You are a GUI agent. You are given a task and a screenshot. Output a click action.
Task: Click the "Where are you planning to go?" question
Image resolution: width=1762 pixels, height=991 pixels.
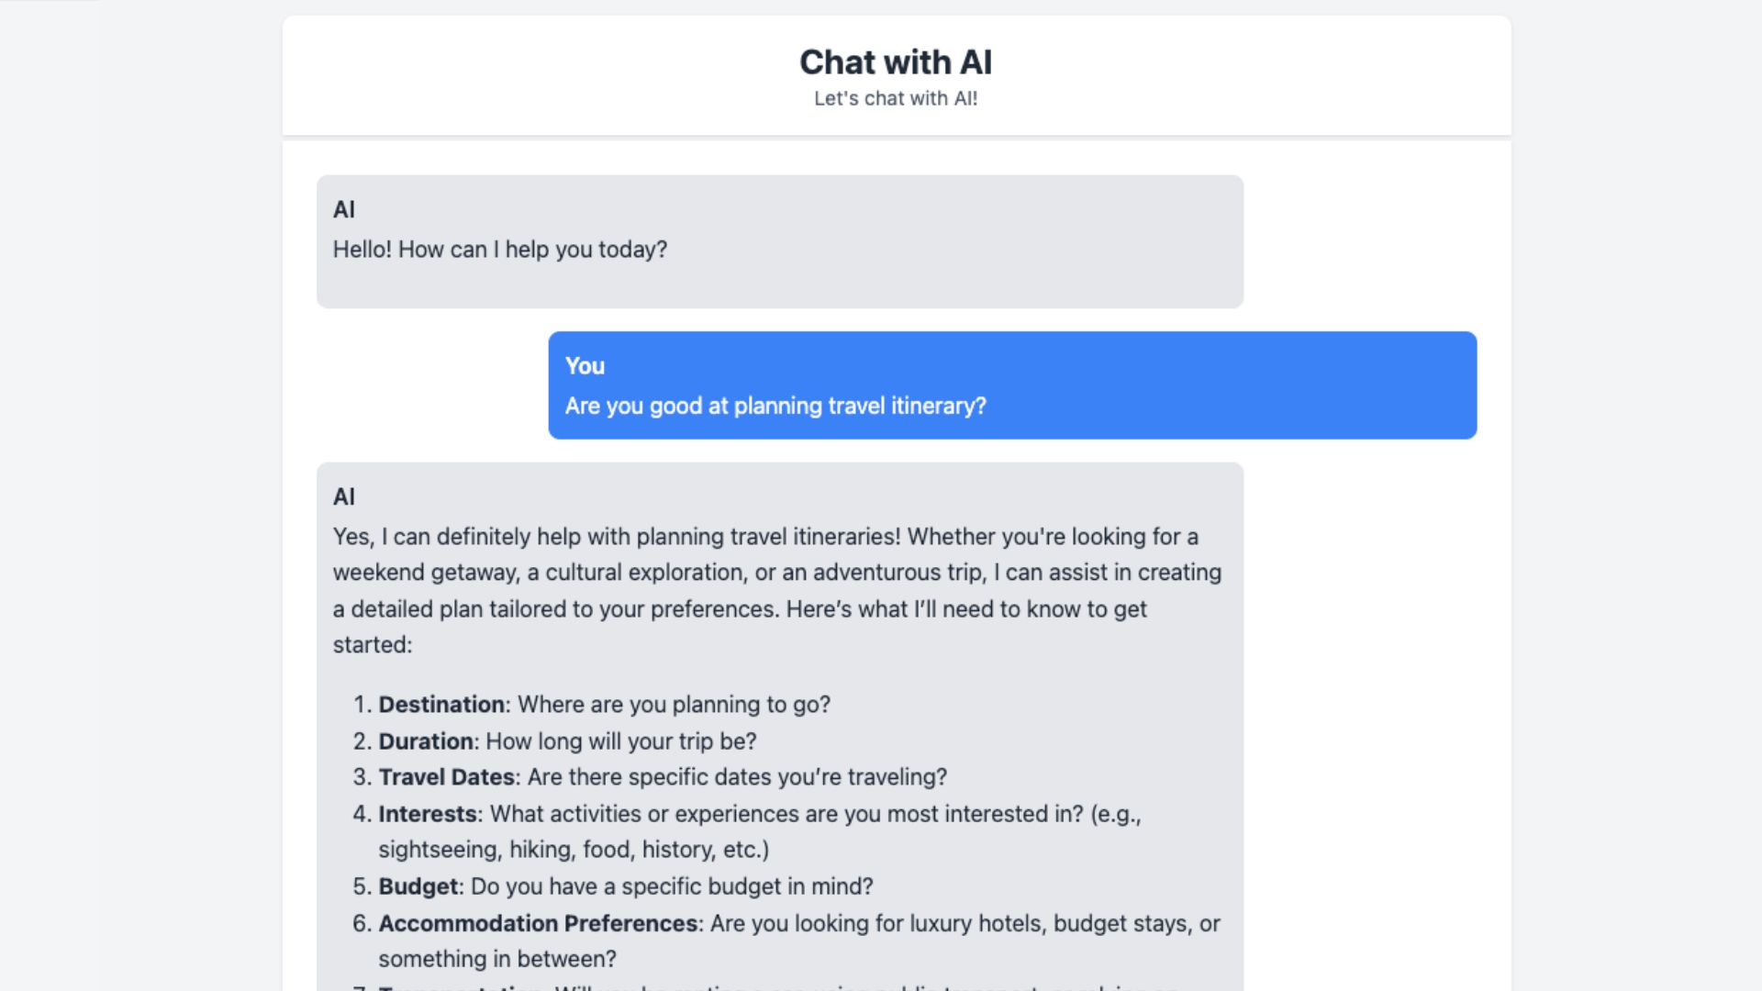coord(674,705)
